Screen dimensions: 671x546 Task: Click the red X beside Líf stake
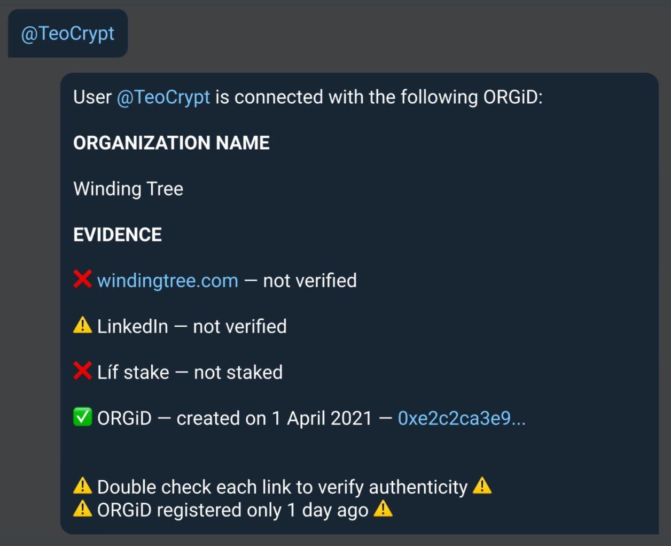pos(82,371)
